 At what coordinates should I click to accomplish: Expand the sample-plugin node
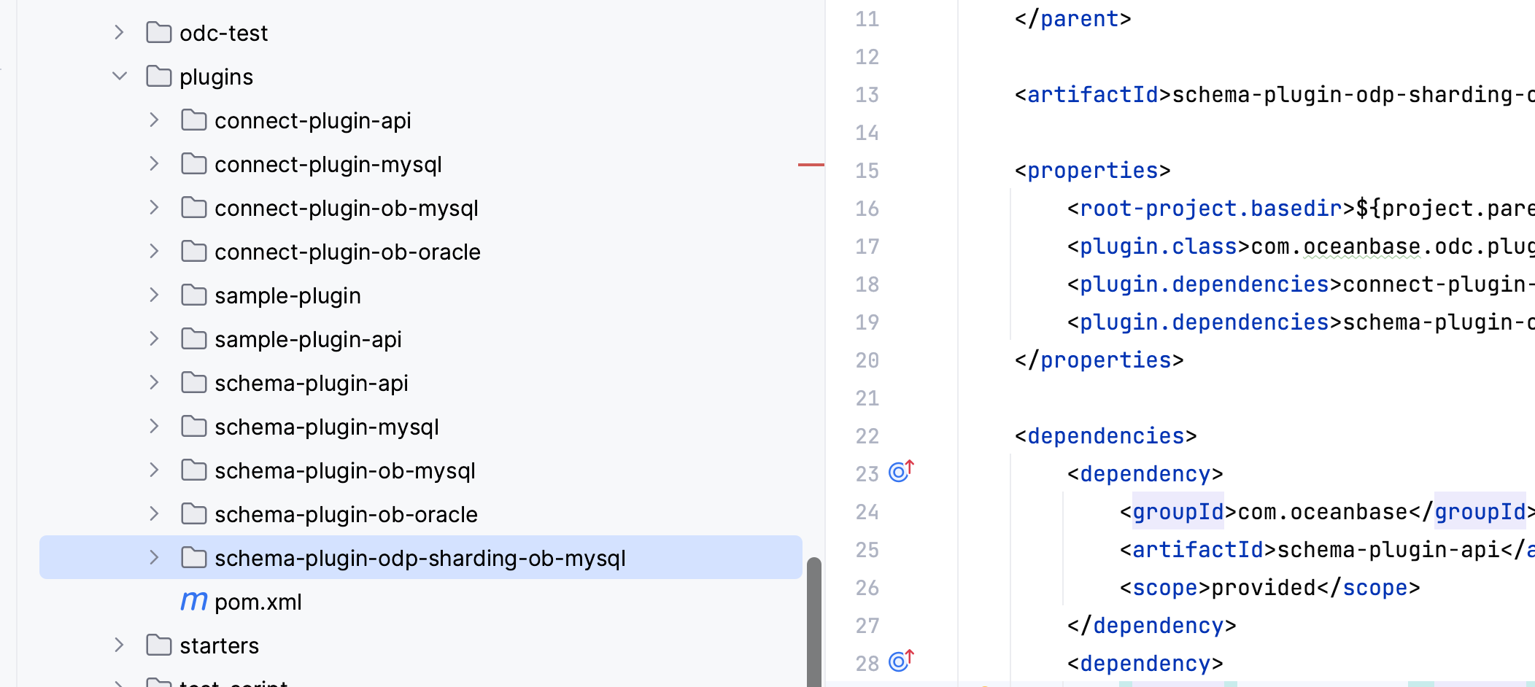154,295
